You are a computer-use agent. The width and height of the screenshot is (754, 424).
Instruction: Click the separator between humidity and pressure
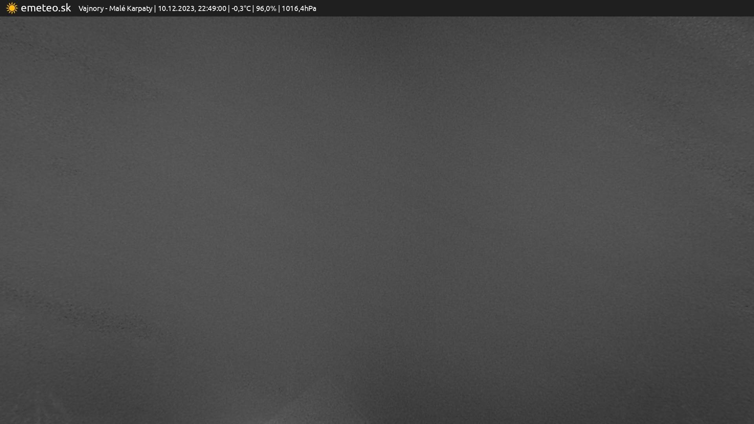click(279, 9)
